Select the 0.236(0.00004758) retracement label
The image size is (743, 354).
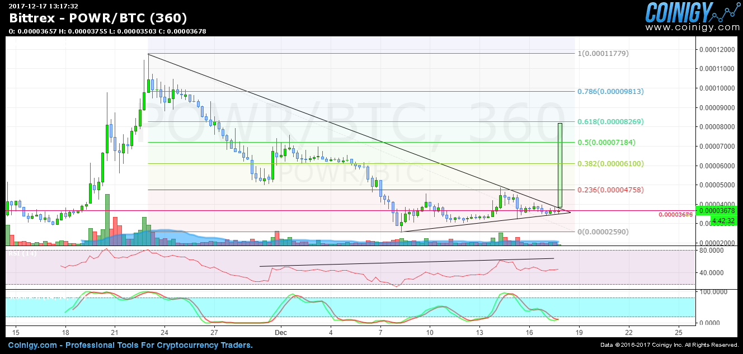coord(610,190)
